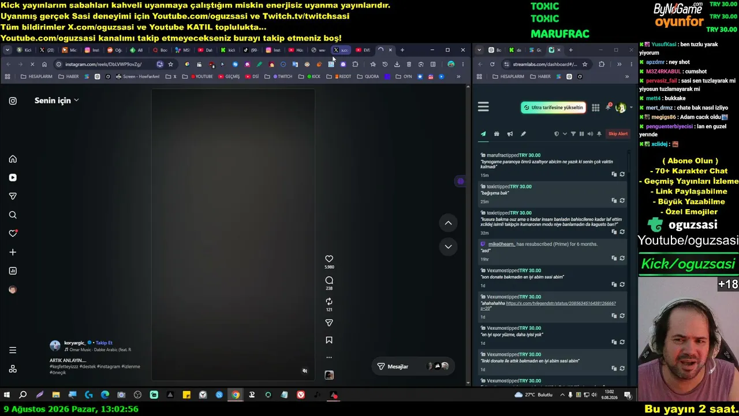This screenshot has height=416, width=739.
Task: Switch to the active X.com tab
Action: click(x=341, y=50)
